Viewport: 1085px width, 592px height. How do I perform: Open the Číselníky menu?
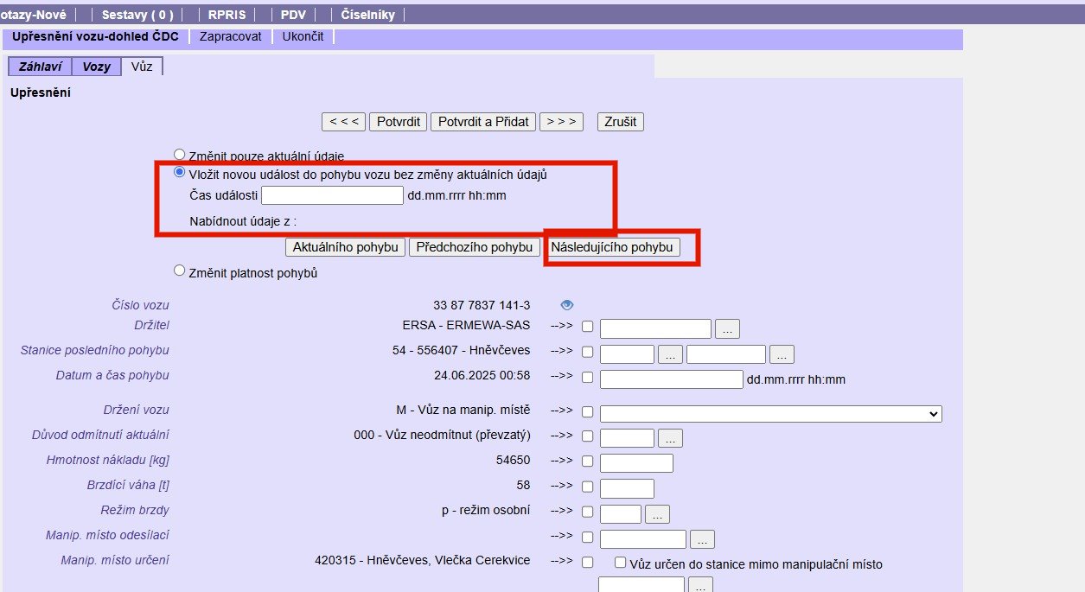point(368,15)
